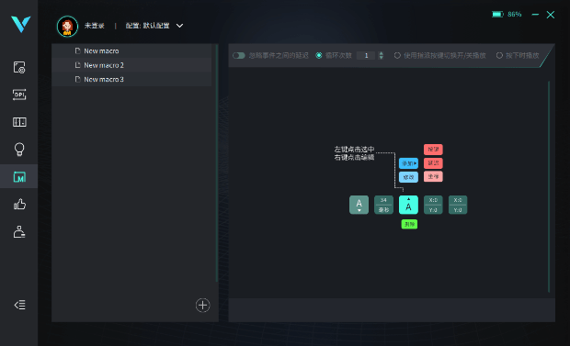Click the red 按键 key button
The image size is (570, 346).
(433, 150)
